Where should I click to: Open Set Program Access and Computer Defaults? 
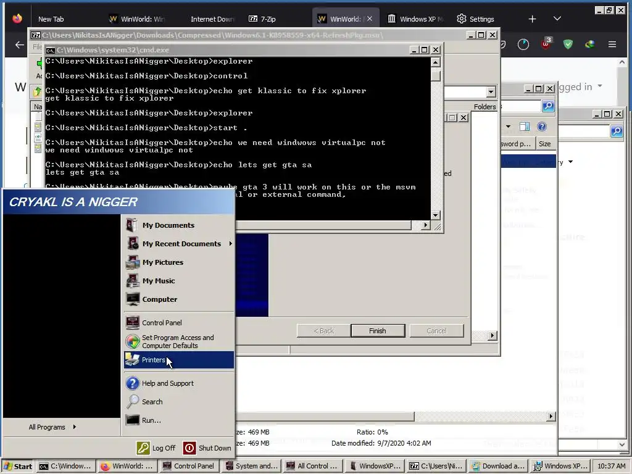coord(178,341)
